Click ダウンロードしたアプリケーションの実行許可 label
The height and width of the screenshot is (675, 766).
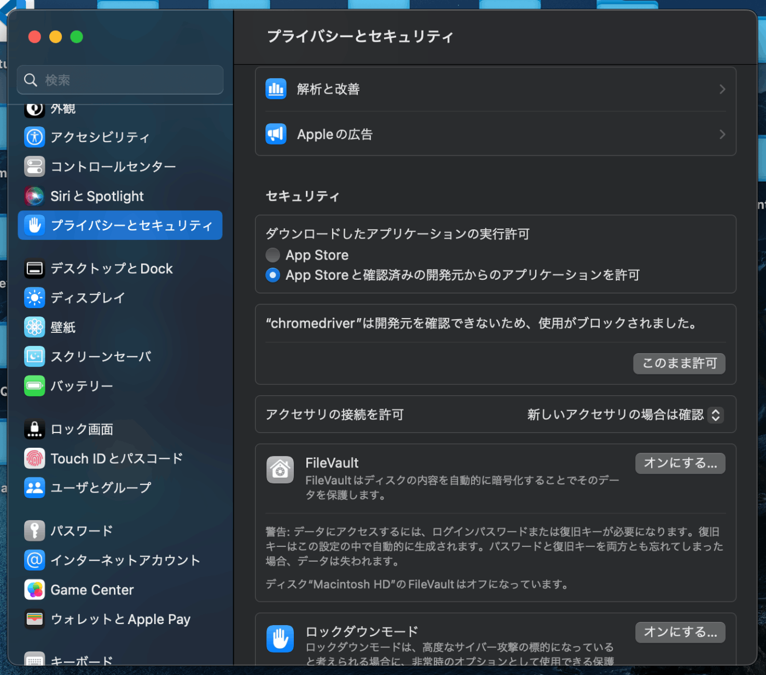click(x=398, y=234)
